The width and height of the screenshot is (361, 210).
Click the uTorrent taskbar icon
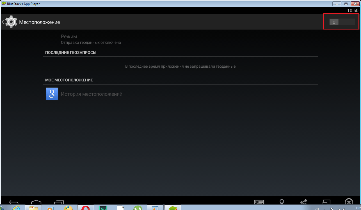(x=138, y=208)
